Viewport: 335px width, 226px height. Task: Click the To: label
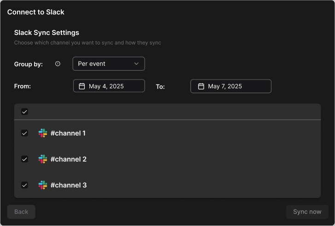pyautogui.click(x=160, y=87)
